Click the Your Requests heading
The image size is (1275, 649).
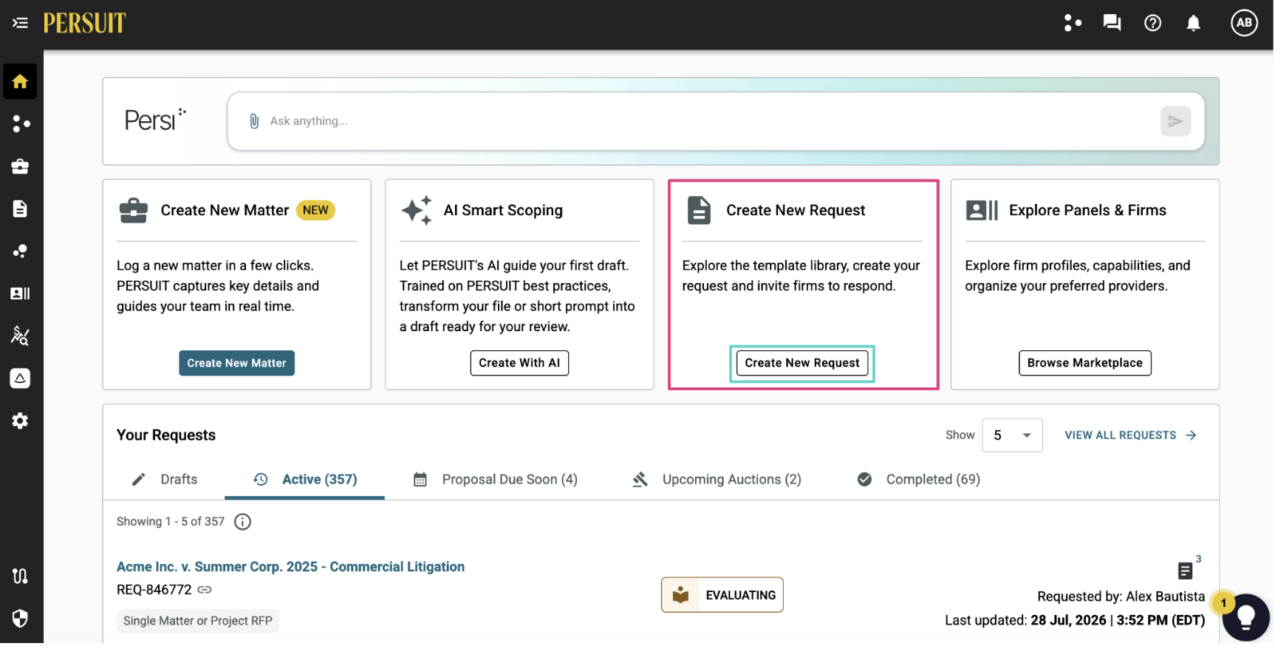tap(166, 435)
